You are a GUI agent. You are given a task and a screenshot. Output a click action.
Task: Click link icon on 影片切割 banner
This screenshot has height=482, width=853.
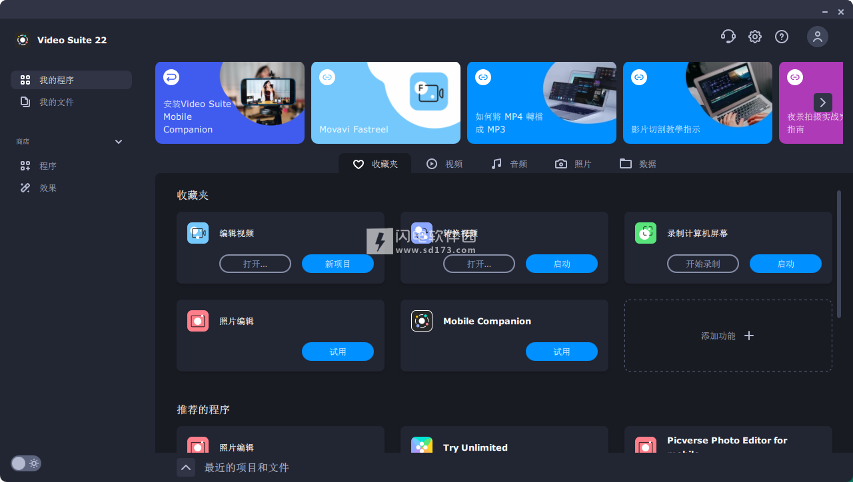639,77
